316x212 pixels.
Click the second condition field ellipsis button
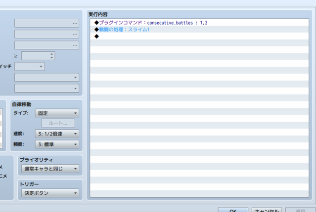pyautogui.click(x=75, y=34)
